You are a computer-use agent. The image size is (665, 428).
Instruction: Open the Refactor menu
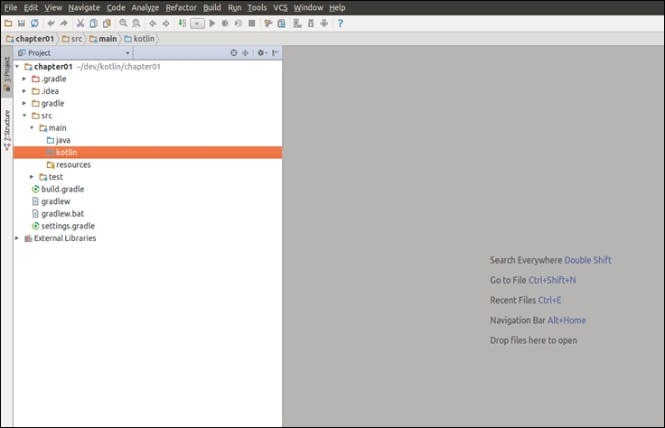click(x=181, y=7)
